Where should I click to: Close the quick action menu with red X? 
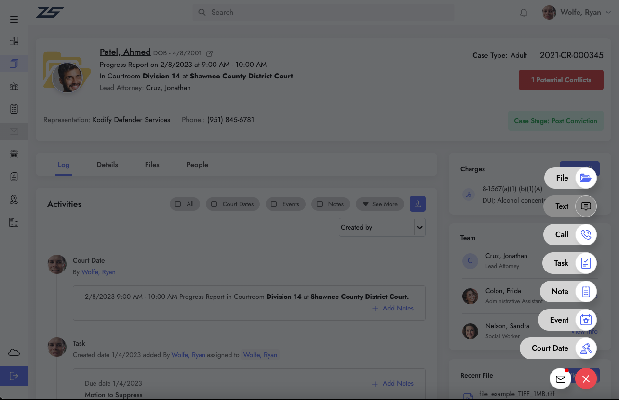[x=586, y=379]
